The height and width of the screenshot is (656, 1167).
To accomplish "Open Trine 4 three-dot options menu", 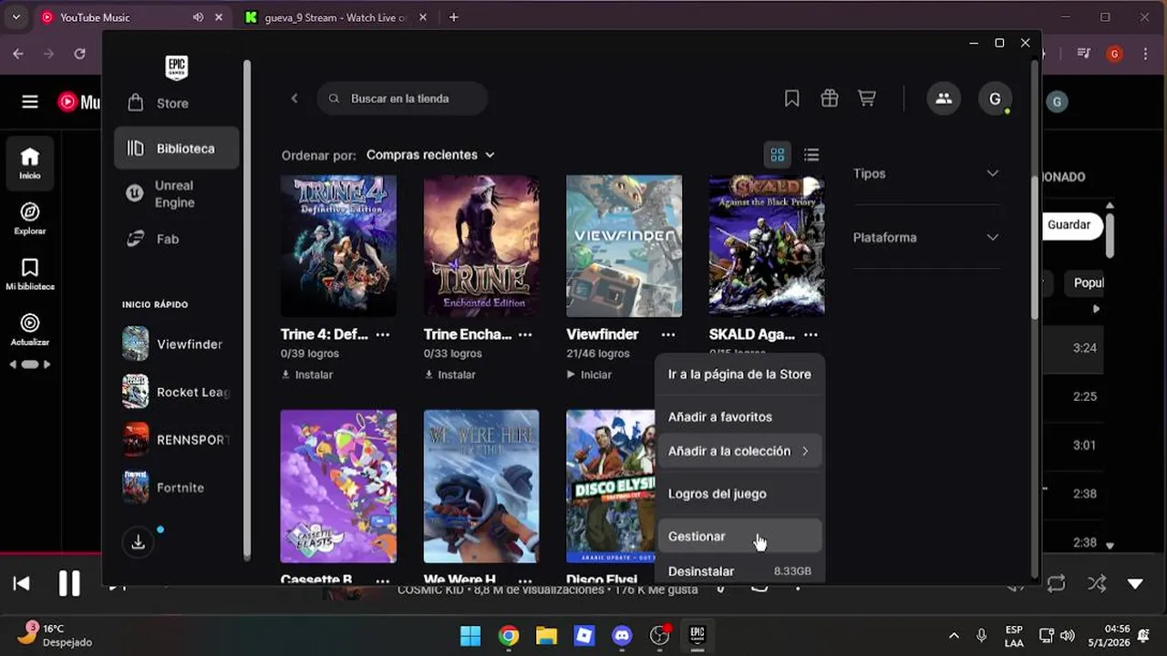I will (383, 334).
